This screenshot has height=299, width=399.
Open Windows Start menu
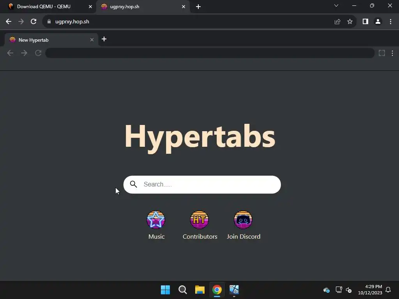(x=165, y=290)
